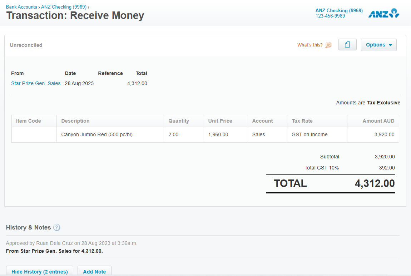Click the Approved by Ruan Dela Cruz entry
The image size is (411, 276).
pyautogui.click(x=71, y=243)
